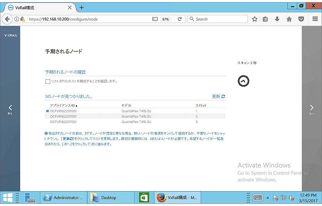Switch to VxRail構成 Firefox taskbar item
The width and height of the screenshot is (322, 206).
(x=177, y=198)
